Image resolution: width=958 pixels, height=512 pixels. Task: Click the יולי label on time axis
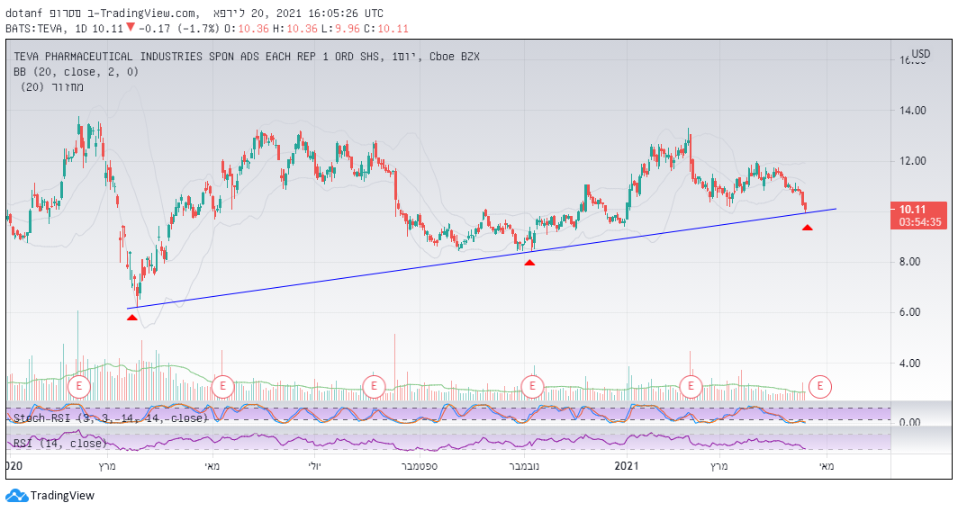pyautogui.click(x=314, y=466)
